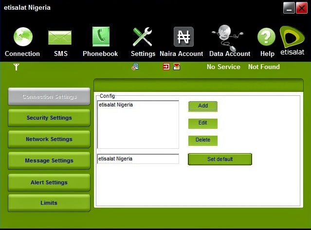
Task: Open the Phonebook icon
Action: [x=101, y=36]
